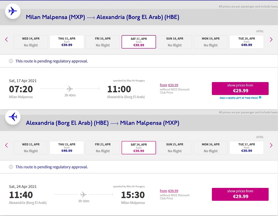278x216 pixels.
Task: Show prices for 07:20 Milan flight
Action: (x=240, y=88)
